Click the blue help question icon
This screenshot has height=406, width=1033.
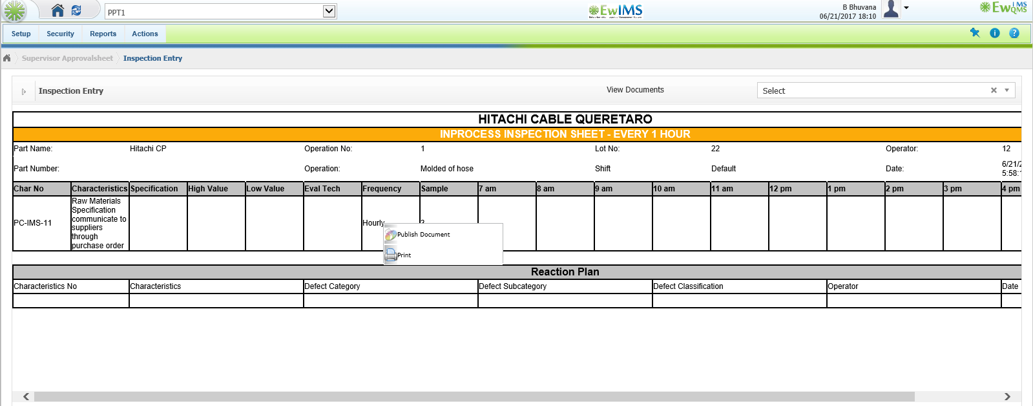click(1014, 33)
